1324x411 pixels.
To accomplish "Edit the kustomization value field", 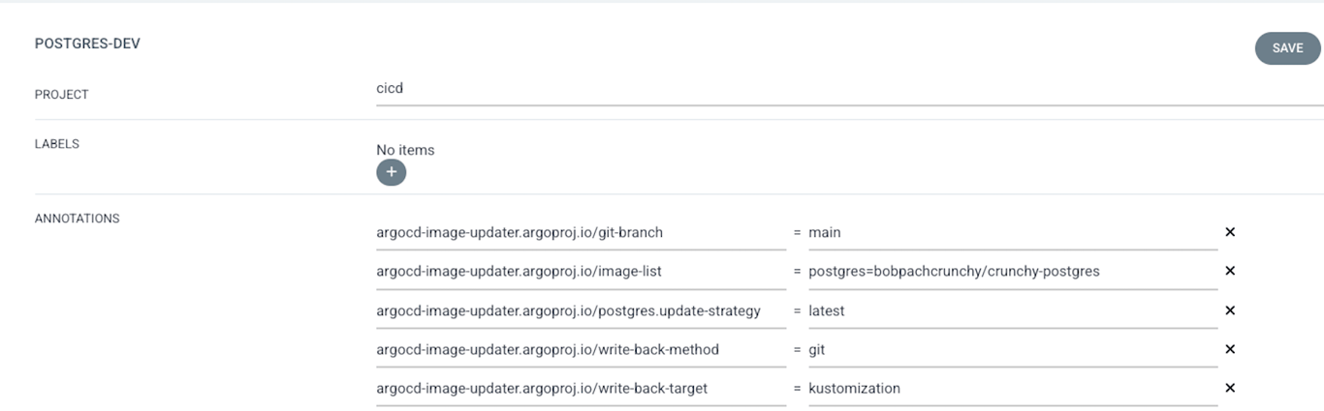I will pos(1012,388).
